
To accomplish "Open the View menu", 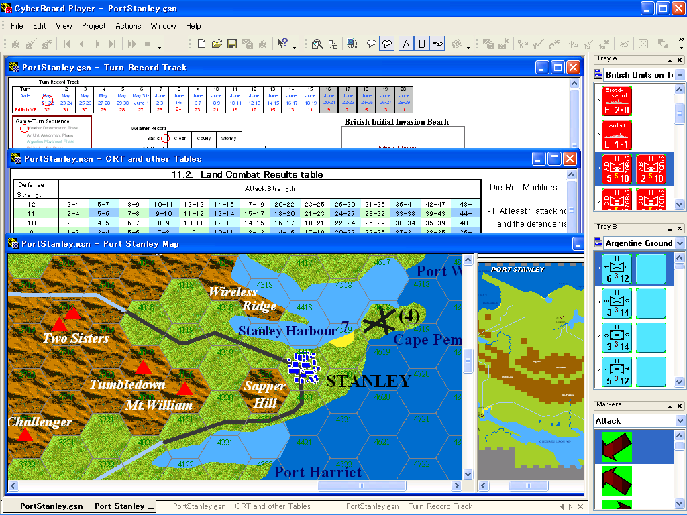I will click(64, 26).
